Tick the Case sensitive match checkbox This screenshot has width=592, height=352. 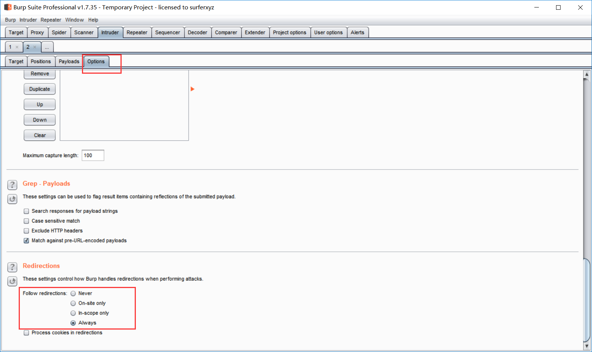(x=26, y=221)
